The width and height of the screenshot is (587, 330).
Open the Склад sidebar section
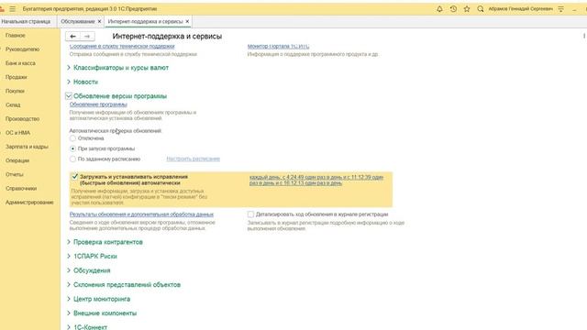point(13,105)
